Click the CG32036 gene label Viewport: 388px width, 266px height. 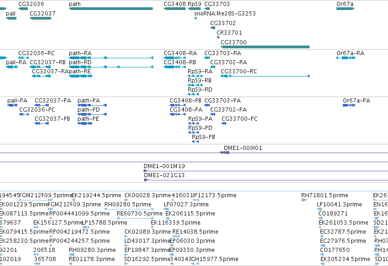pos(31,4)
